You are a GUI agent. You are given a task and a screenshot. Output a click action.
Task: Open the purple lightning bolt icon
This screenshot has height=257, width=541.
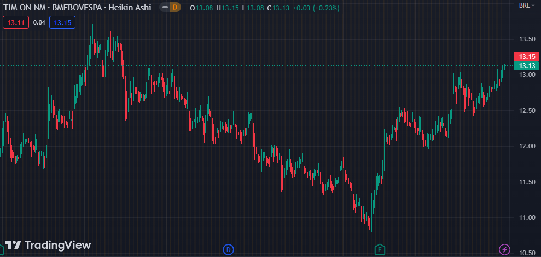pyautogui.click(x=505, y=249)
